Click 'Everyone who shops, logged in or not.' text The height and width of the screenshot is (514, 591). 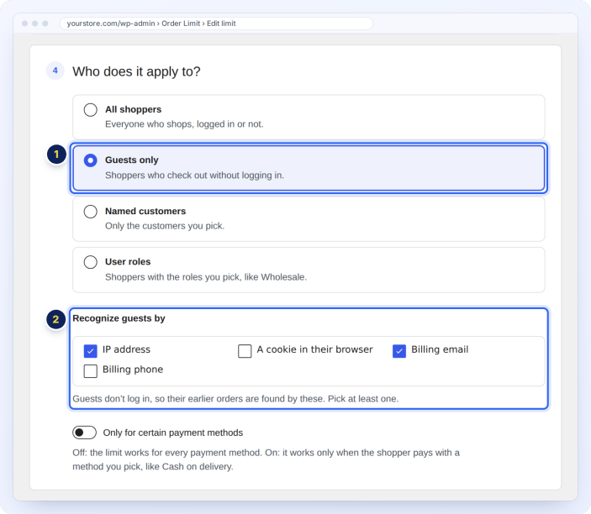tap(184, 124)
